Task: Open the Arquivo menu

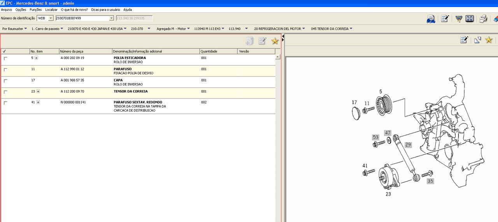Action: [x=7, y=9]
